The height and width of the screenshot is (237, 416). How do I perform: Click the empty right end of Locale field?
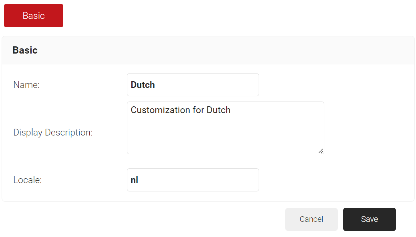[x=240, y=180]
